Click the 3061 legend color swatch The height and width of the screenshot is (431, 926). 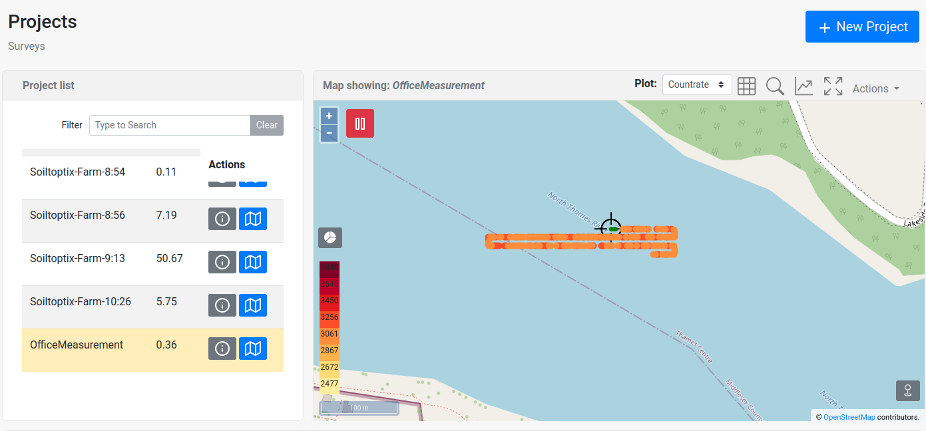pyautogui.click(x=330, y=334)
